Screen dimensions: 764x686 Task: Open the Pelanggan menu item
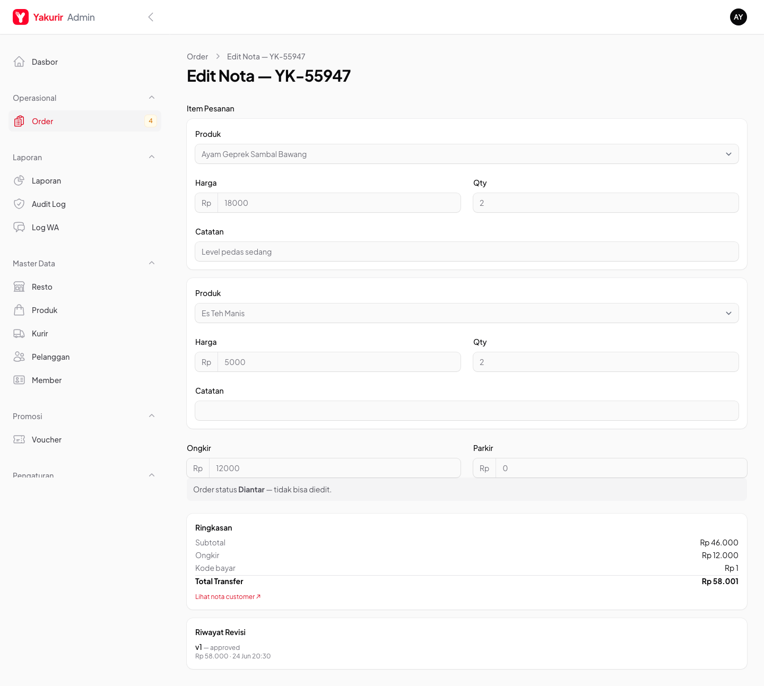point(85,357)
